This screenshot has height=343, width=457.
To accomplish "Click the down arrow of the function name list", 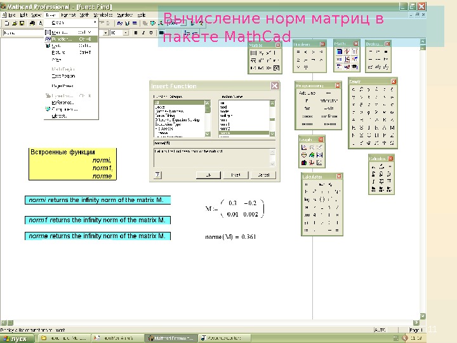I will (x=272, y=134).
